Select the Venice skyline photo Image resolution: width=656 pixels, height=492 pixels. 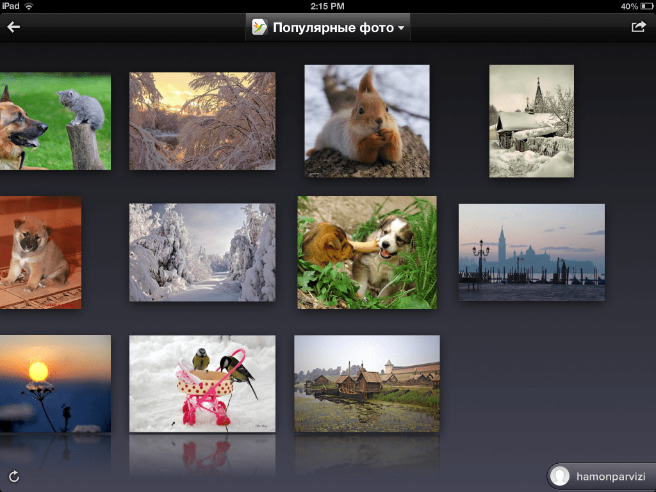click(531, 252)
